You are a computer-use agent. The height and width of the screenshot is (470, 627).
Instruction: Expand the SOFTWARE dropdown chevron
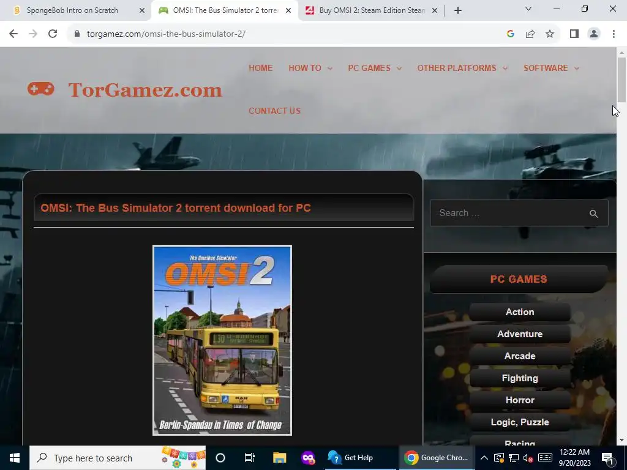(x=576, y=69)
